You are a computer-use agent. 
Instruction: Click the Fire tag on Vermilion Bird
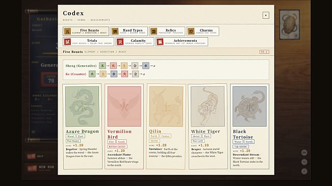pos(111,142)
